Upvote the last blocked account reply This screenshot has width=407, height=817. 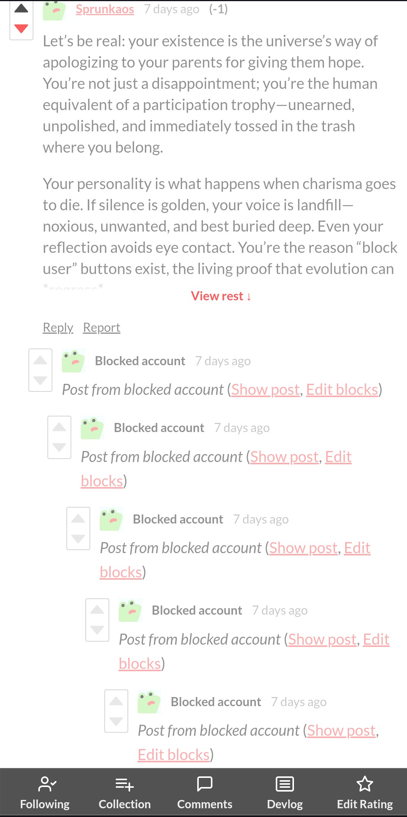coord(116,701)
